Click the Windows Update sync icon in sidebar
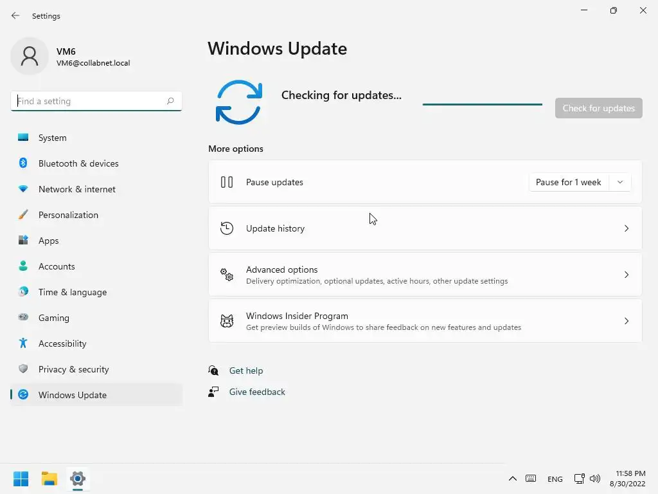658x494 pixels. point(23,394)
